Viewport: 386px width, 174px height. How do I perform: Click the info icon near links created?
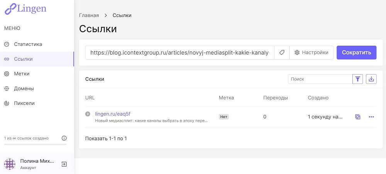point(64,138)
